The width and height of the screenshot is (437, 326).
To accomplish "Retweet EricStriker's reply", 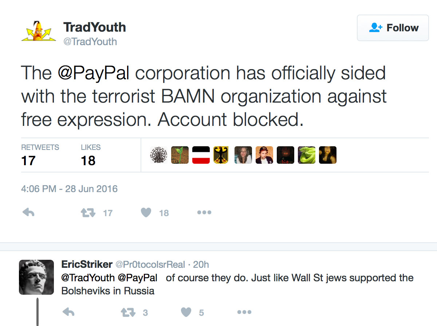I will click(x=127, y=312).
